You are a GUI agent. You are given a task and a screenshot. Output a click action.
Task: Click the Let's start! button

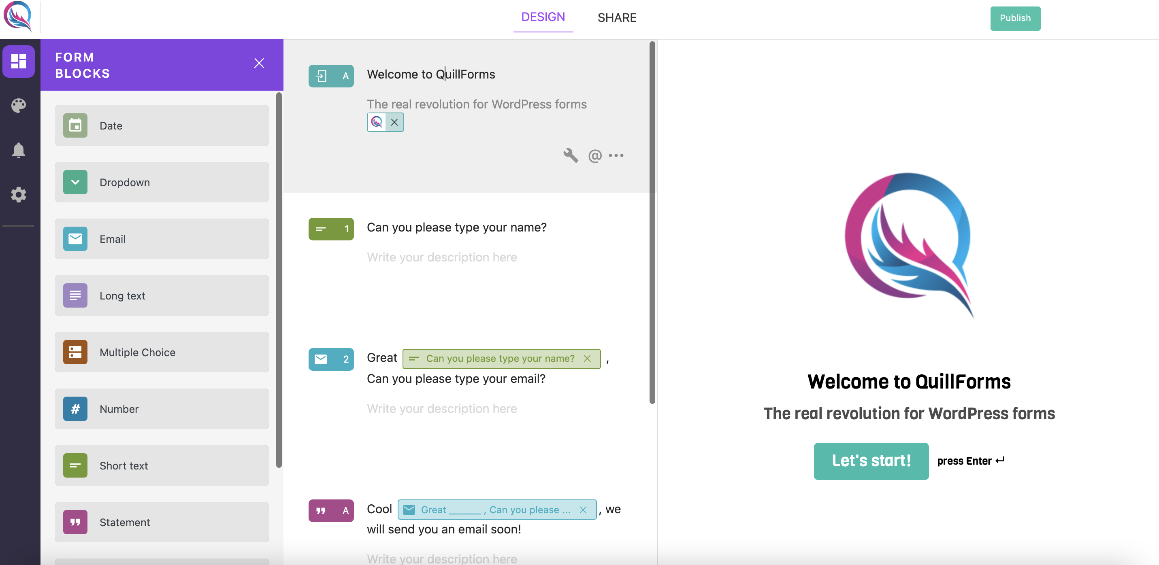point(871,460)
